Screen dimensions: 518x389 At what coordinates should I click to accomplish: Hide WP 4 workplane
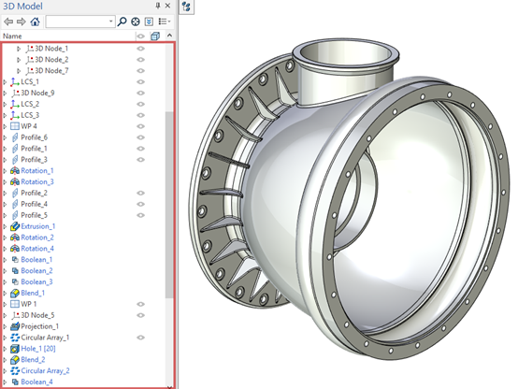141,126
